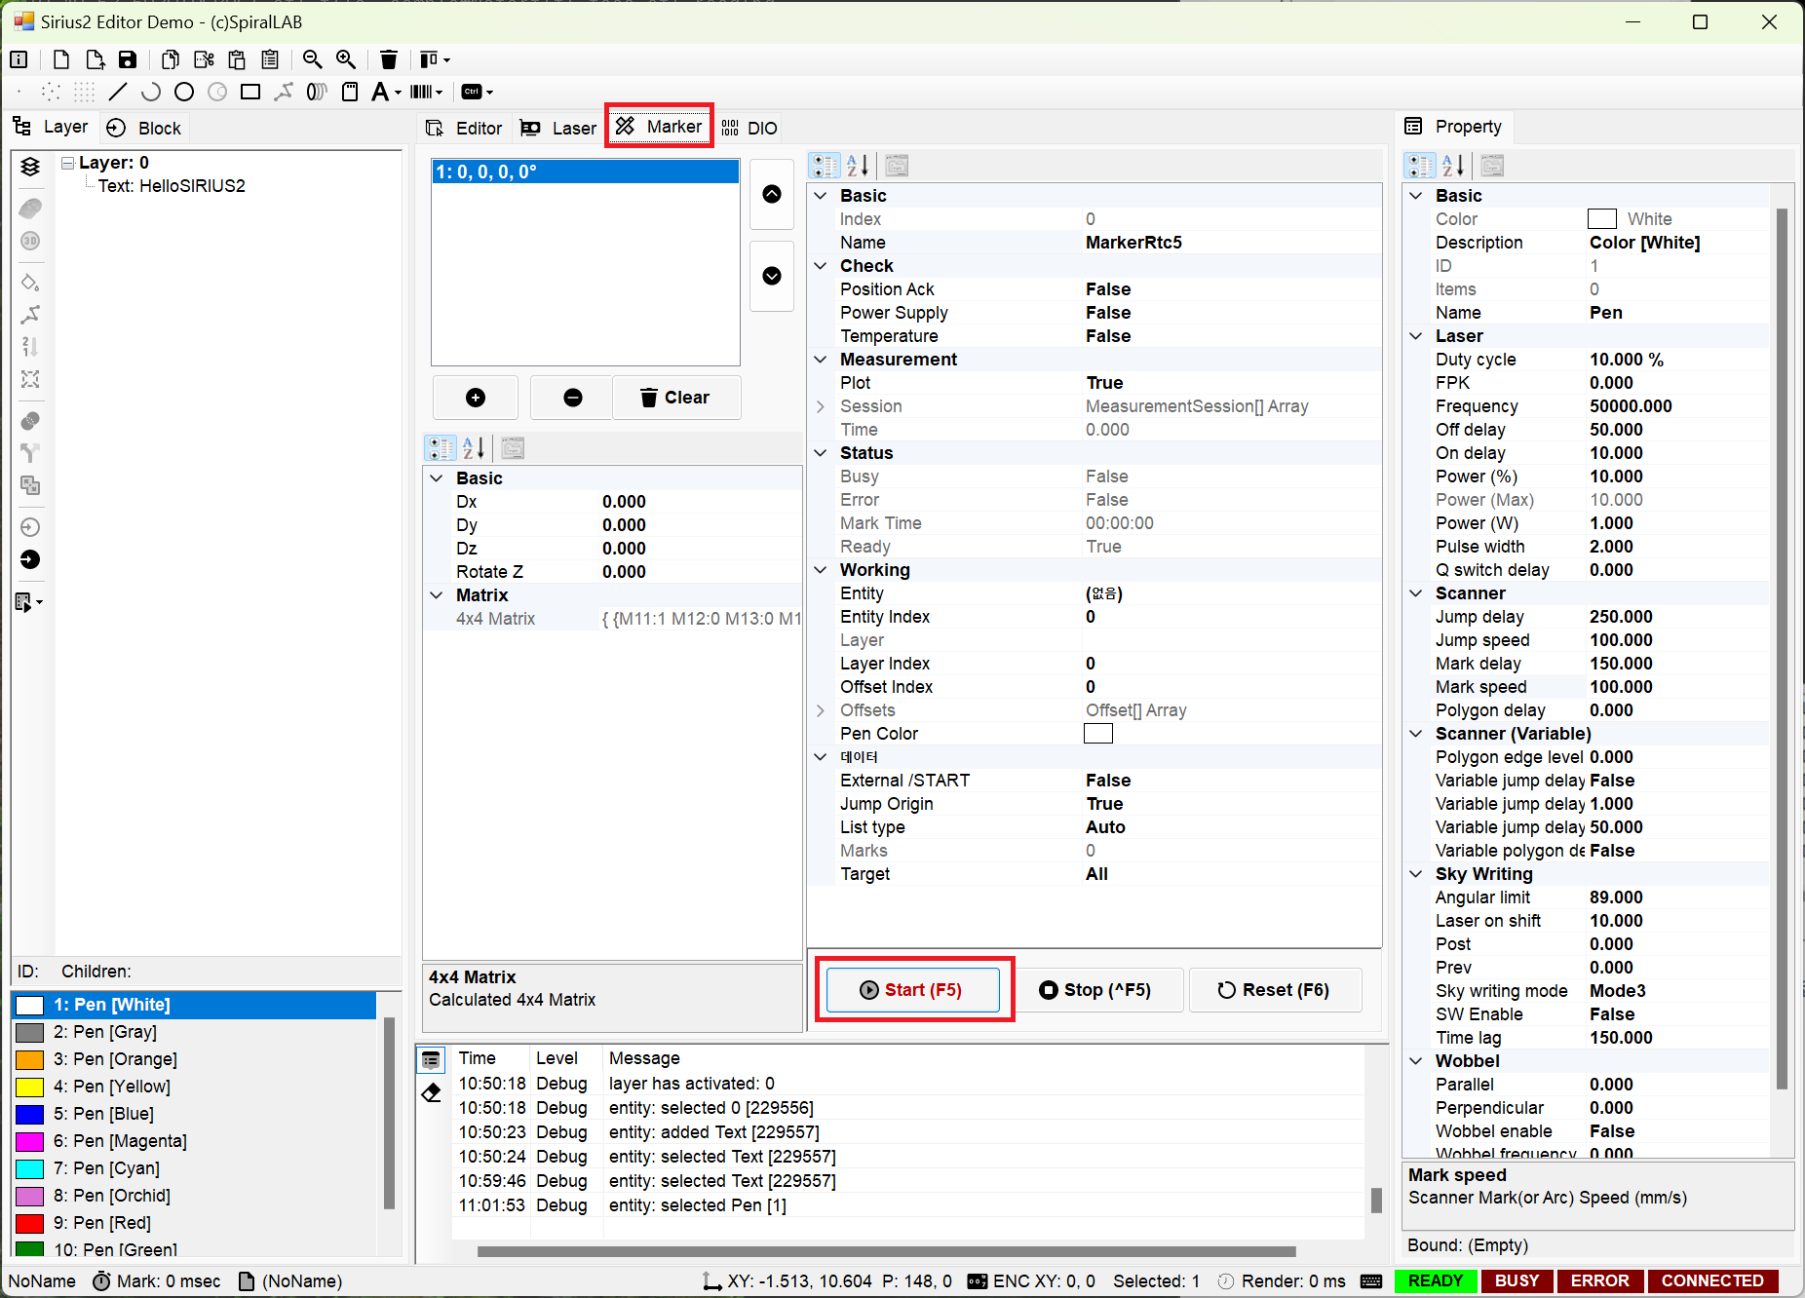Collapse the Scanner (Variable) category
Screen dimensions: 1805x1298
pyautogui.click(x=1416, y=734)
